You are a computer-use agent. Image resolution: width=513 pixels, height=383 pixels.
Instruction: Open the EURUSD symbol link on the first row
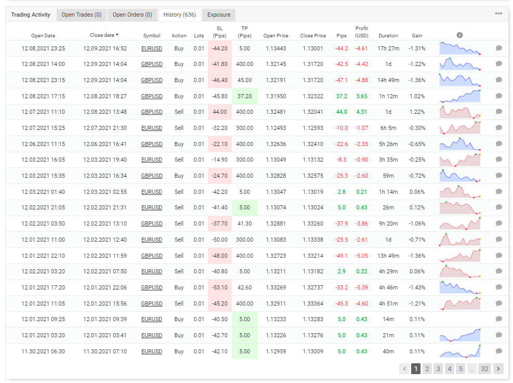(151, 48)
